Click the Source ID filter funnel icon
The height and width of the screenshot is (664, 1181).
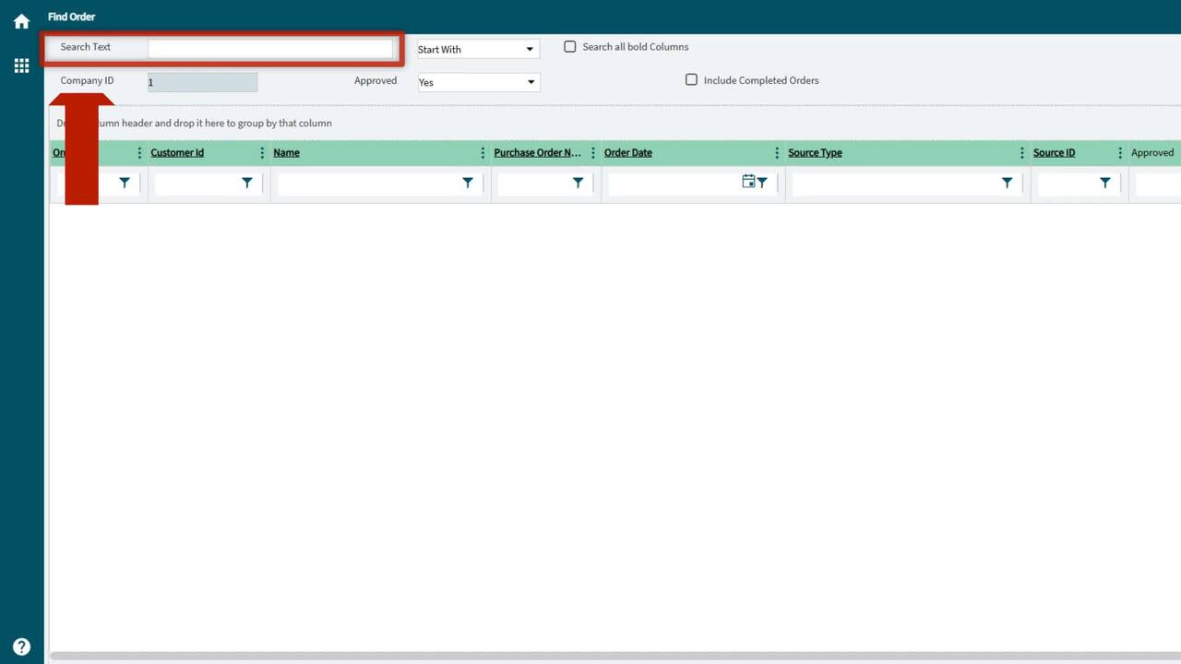pyautogui.click(x=1104, y=184)
